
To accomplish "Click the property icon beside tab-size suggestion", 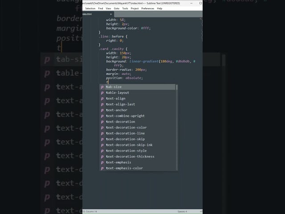I will (102, 87).
